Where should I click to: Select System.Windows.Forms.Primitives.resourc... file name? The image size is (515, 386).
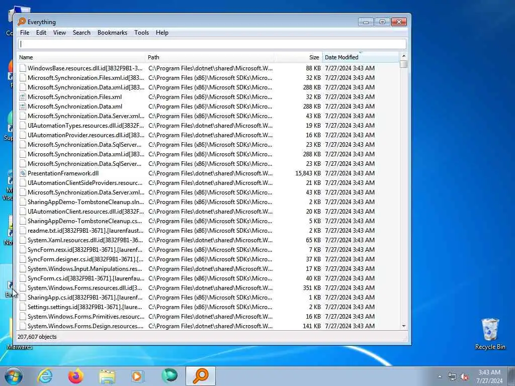[85, 317]
